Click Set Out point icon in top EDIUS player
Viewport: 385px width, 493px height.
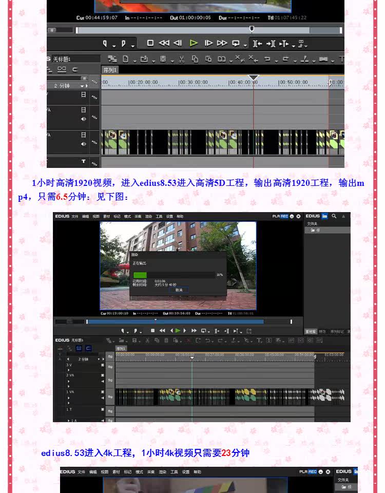124,43
